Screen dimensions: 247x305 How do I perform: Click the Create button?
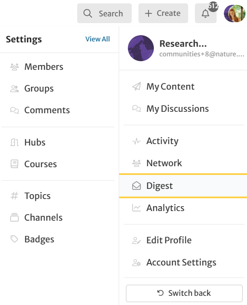pos(163,13)
